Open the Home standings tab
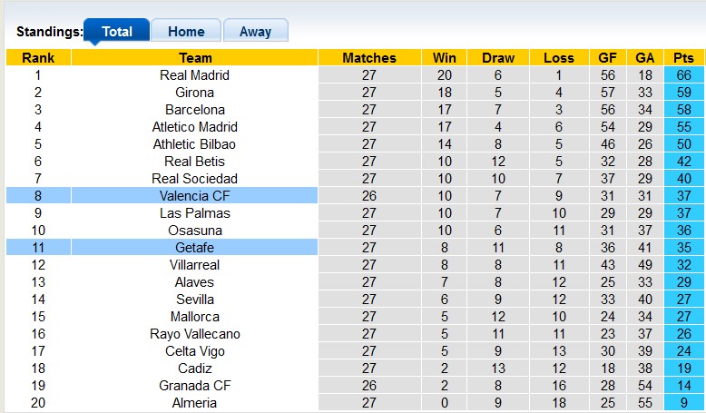The image size is (706, 413). click(x=186, y=32)
